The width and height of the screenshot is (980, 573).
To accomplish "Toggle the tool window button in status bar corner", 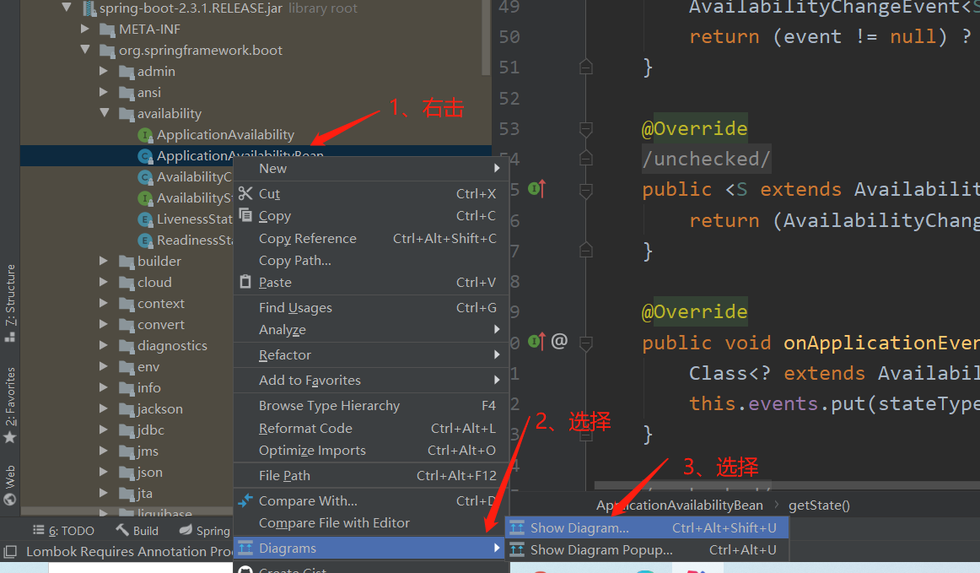I will pyautogui.click(x=10, y=552).
